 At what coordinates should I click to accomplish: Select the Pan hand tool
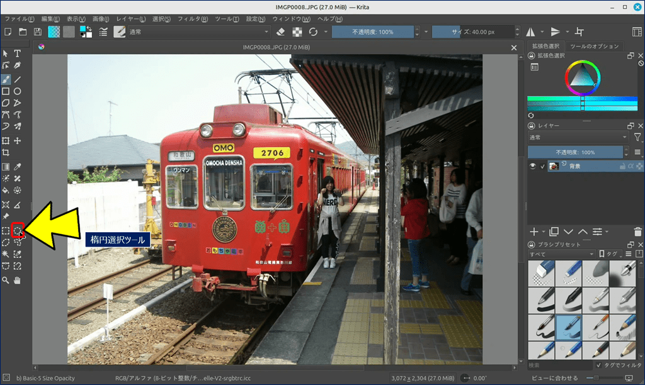[x=18, y=280]
